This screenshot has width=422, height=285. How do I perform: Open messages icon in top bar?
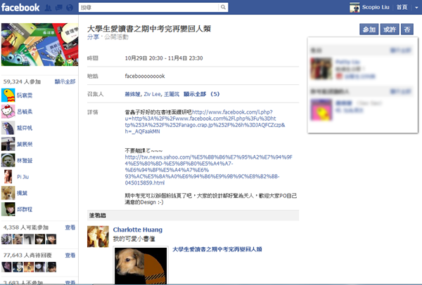pos(58,8)
